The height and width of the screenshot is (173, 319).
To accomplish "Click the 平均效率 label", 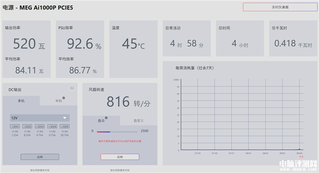I will coord(66,59).
